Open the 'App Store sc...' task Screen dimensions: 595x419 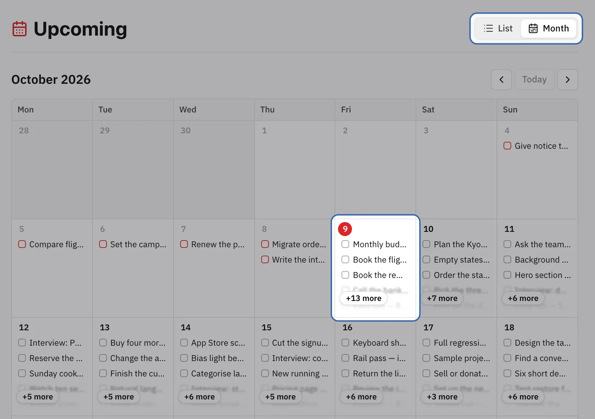pos(218,343)
